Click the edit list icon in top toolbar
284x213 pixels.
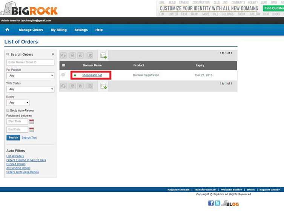(x=90, y=55)
